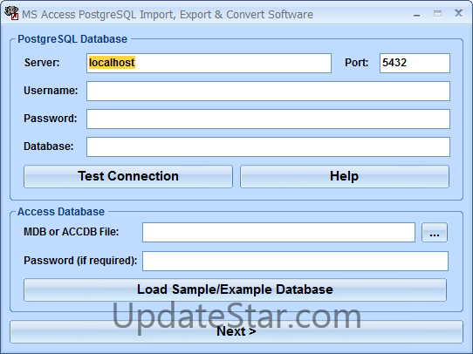
Task: Click the "Access Database" group title
Action: click(61, 212)
